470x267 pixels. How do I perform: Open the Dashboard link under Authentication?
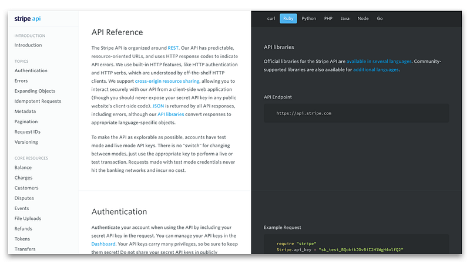click(x=103, y=244)
